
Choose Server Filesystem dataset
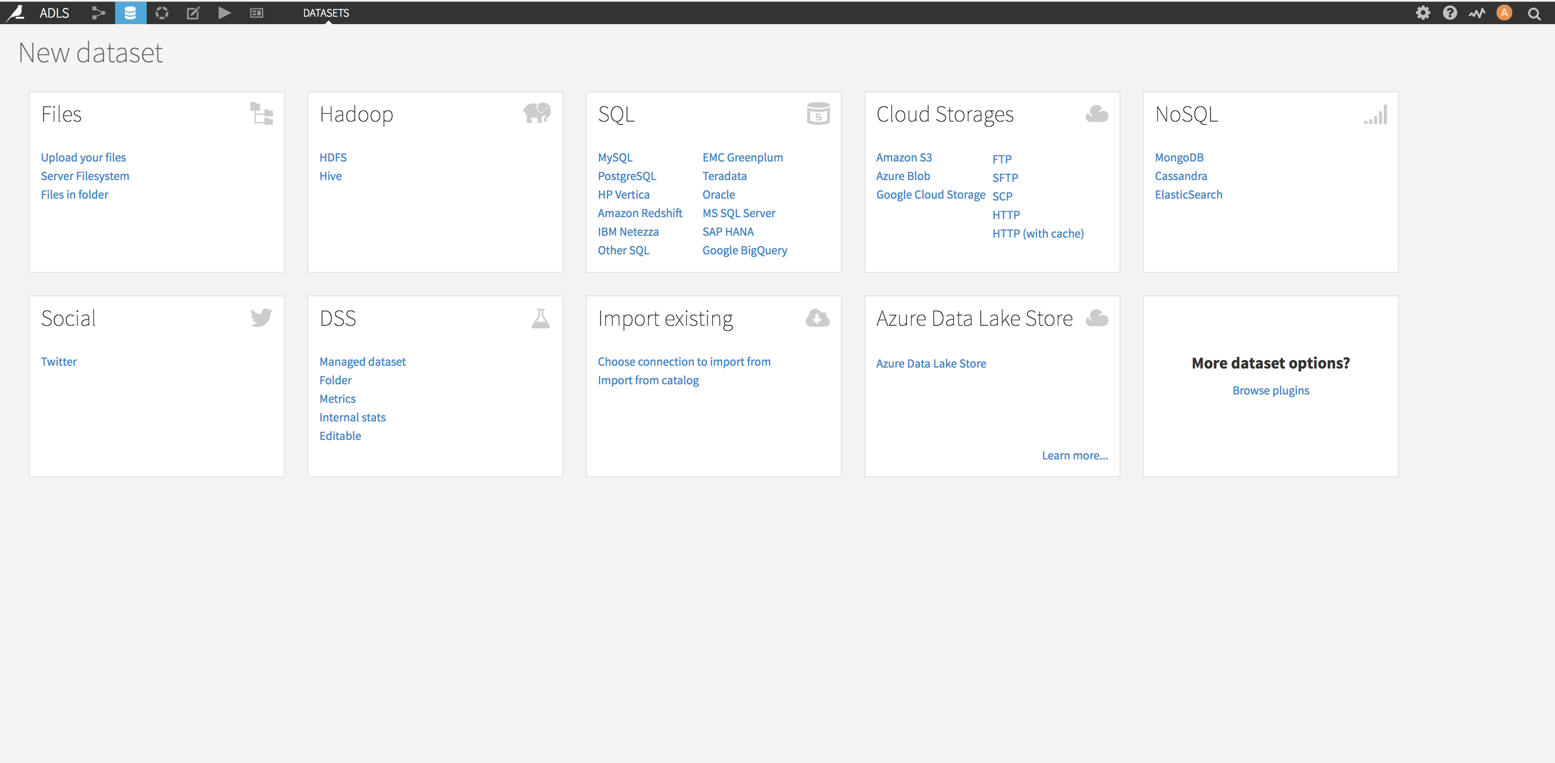tap(85, 176)
